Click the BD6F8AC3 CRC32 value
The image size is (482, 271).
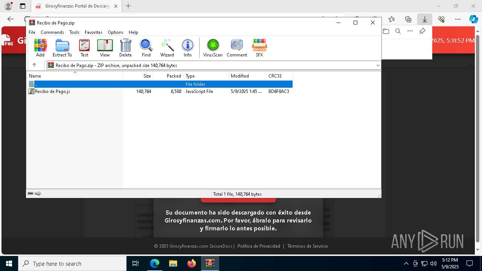279,91
